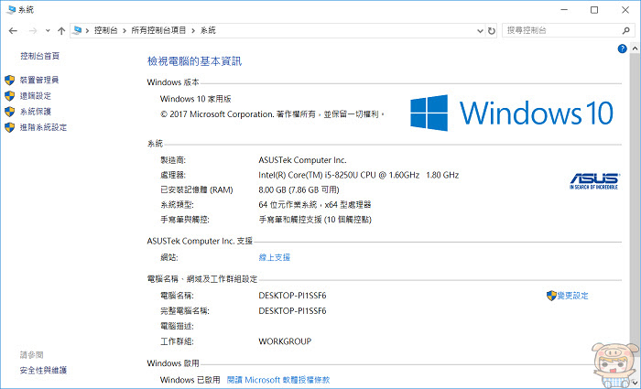Screen dimensions: 641x389
Task: Click shield icon beside 裝置管理員
Action: [10, 80]
